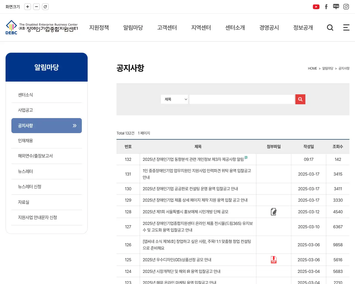Open 알림마당 main menu
Image resolution: width=355 pixels, height=284 pixels.
(x=133, y=27)
